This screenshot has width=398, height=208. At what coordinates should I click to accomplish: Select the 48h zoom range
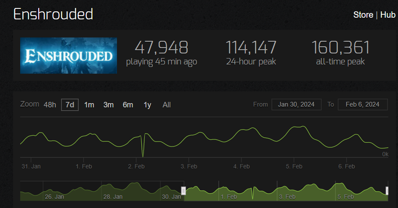(50, 105)
